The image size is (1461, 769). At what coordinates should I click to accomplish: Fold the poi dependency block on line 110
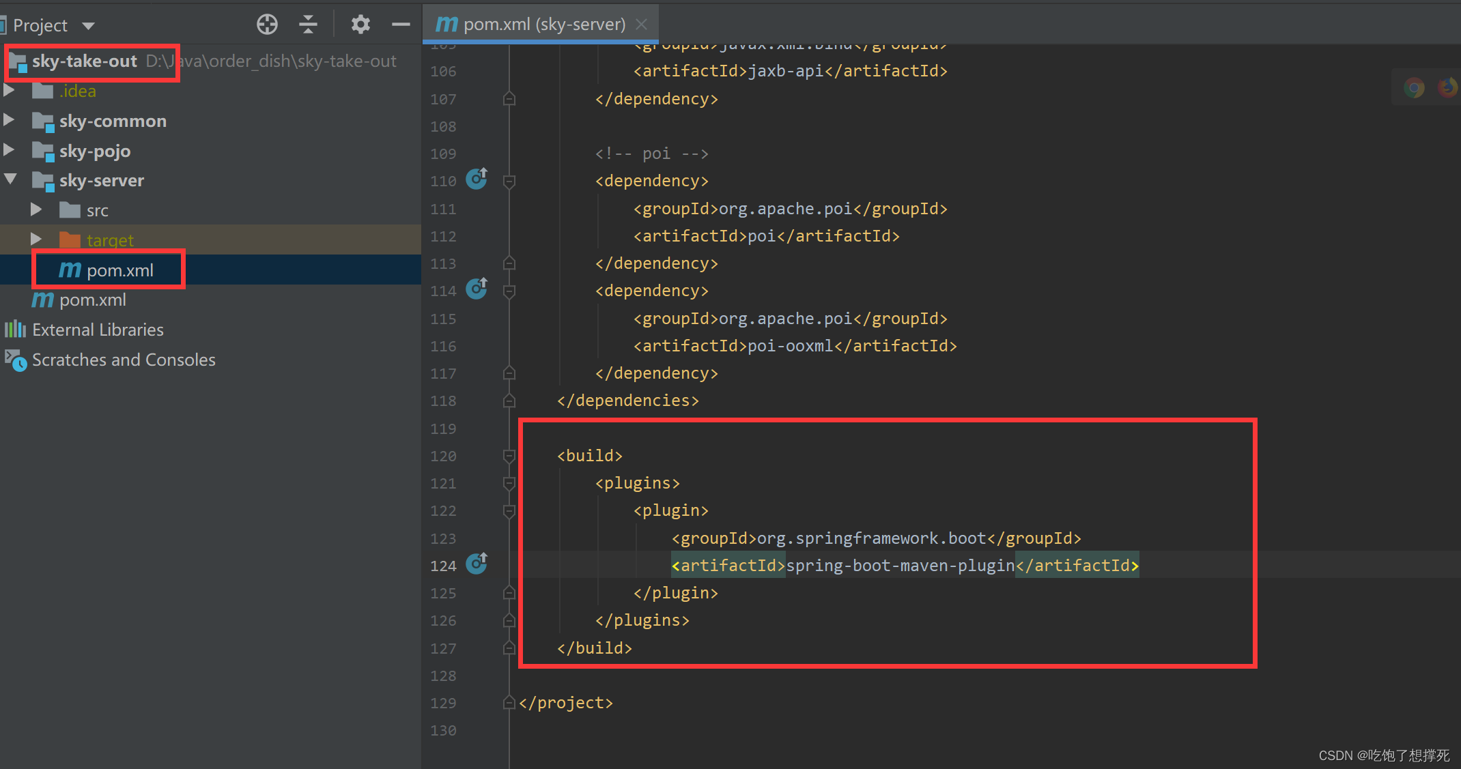tap(509, 181)
